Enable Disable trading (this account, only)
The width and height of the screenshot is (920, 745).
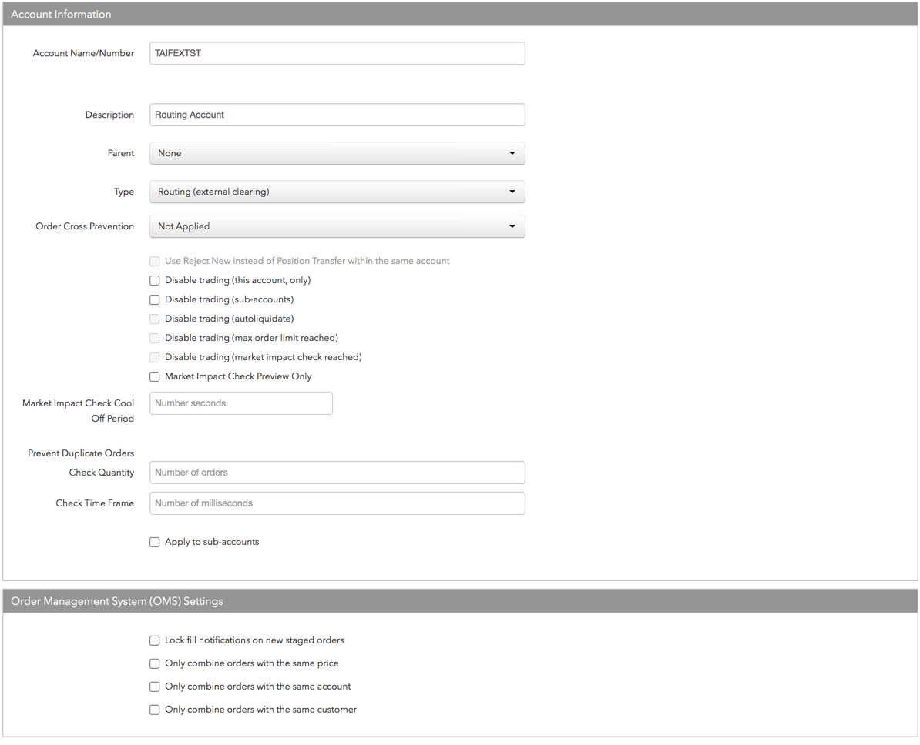(x=155, y=281)
